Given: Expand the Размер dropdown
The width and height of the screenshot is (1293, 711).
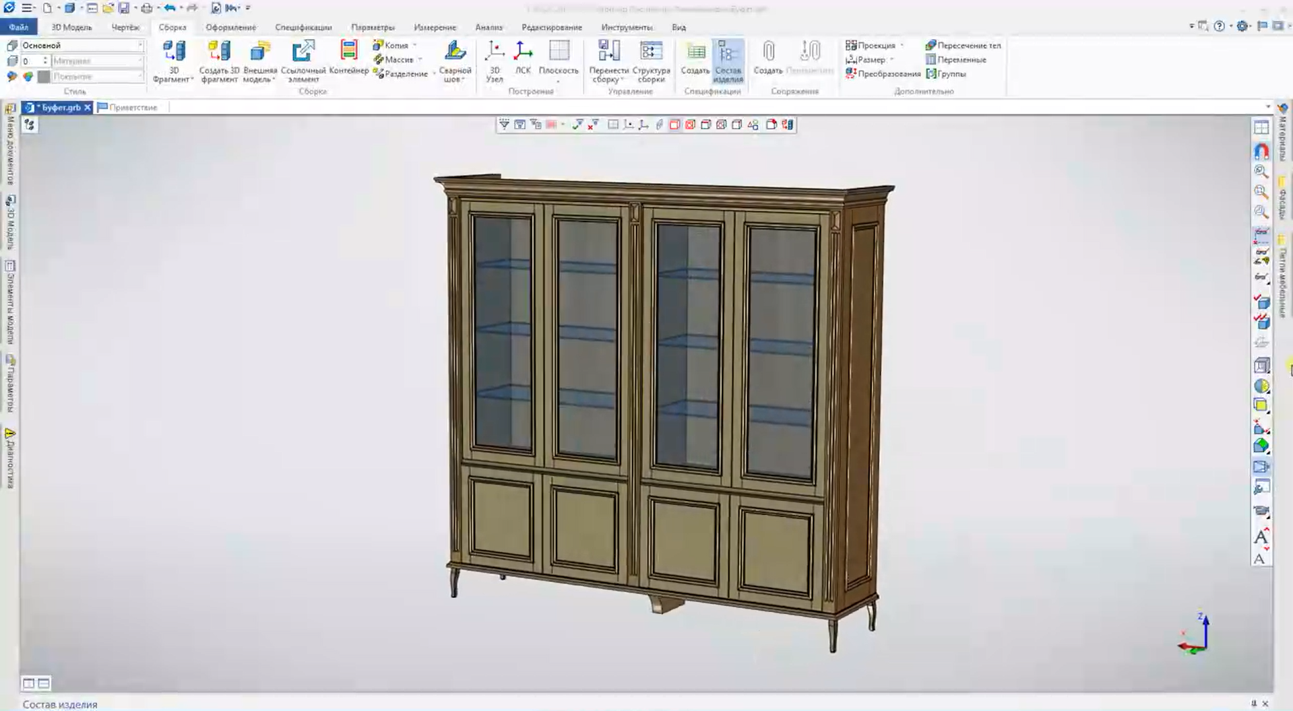Looking at the screenshot, I should pos(891,59).
